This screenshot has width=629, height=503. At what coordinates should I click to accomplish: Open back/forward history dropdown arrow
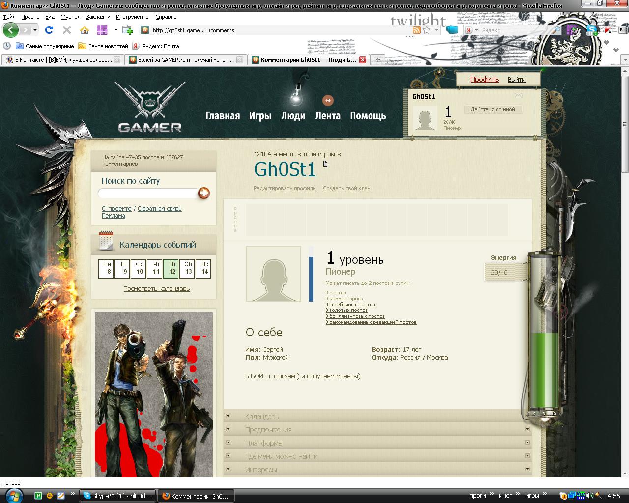35,30
